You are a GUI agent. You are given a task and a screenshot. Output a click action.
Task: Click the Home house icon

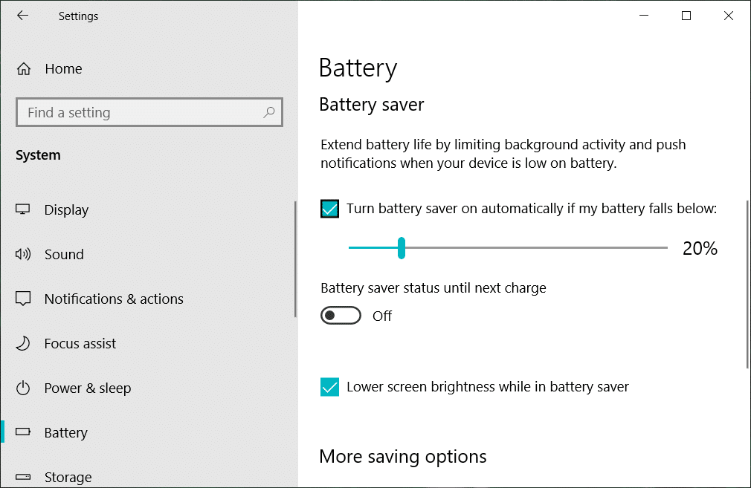(x=24, y=69)
